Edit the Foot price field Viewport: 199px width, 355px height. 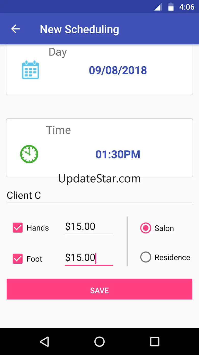tap(89, 258)
